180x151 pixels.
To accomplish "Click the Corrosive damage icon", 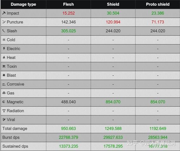I will pyautogui.click(x=4, y=85).
